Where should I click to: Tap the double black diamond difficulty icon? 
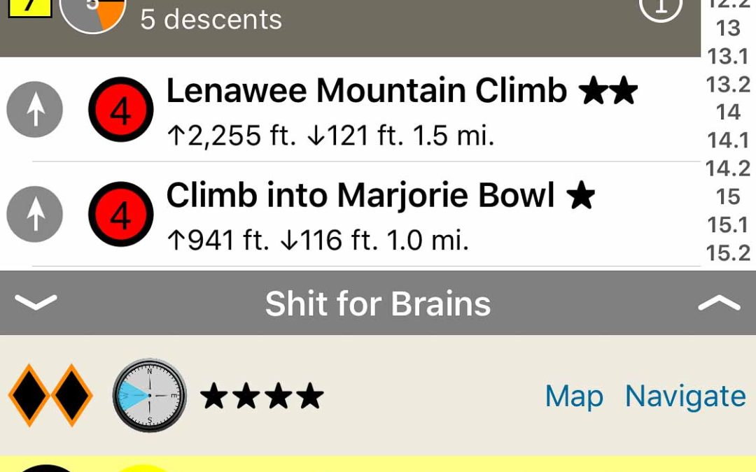pos(50,395)
